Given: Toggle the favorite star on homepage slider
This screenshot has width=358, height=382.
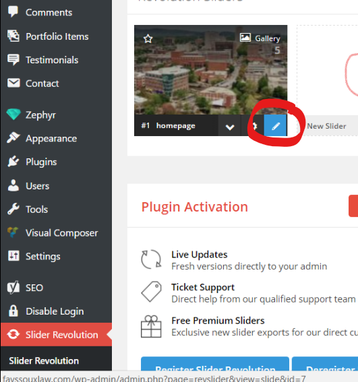Looking at the screenshot, I should click(x=148, y=38).
